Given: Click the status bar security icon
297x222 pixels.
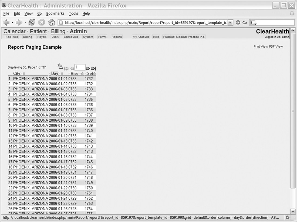Looking at the screenshot, I should click(288, 217).
